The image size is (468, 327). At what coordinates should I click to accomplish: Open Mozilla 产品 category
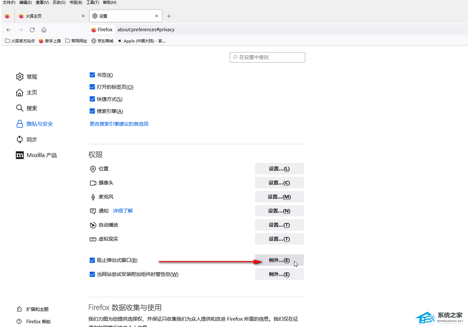coord(36,155)
